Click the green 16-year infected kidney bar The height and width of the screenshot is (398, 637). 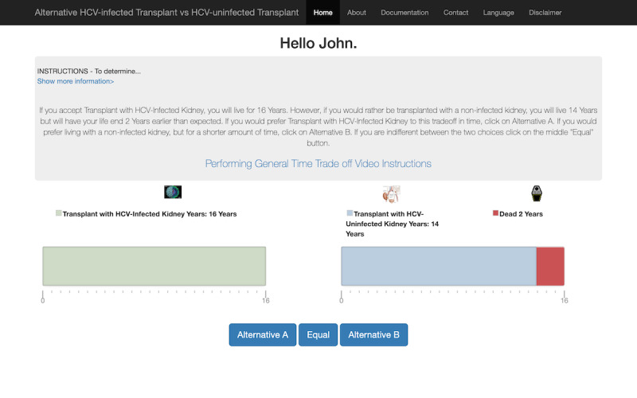[154, 266]
